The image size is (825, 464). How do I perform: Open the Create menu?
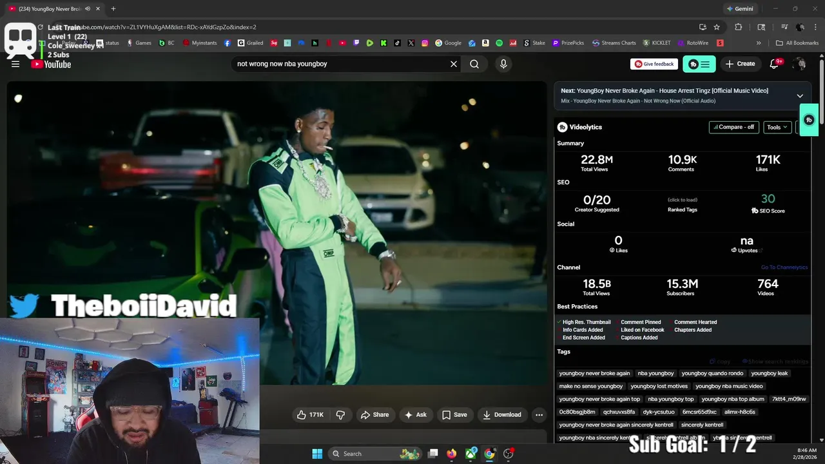(740, 64)
